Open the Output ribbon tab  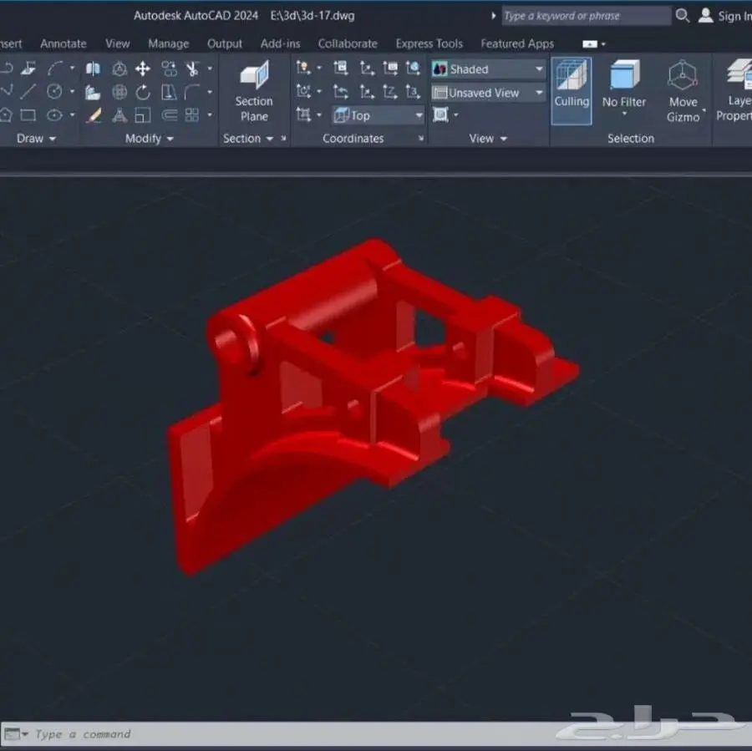pyautogui.click(x=225, y=43)
